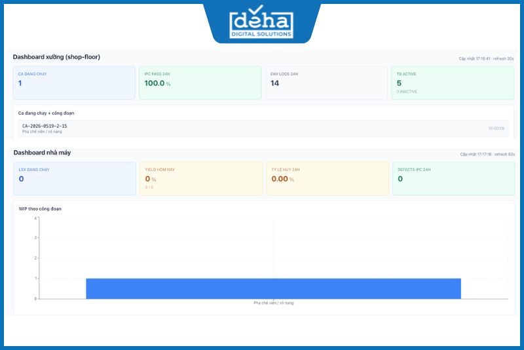This screenshot has width=524, height=350.
Task: Click the DEHA Digital Solutions logo
Action: pyautogui.click(x=261, y=22)
